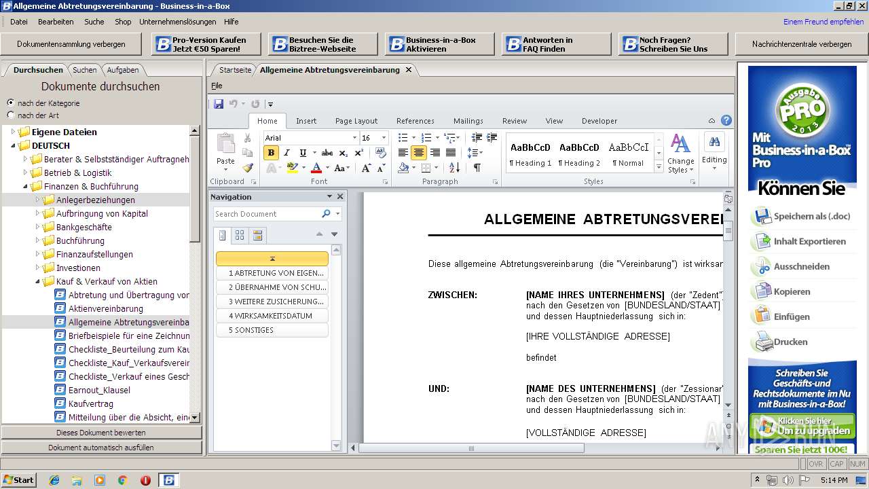Click 'Pro-Version Kaufen' button
The image size is (869, 489).
pyautogui.click(x=206, y=44)
